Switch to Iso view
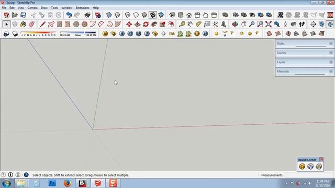The width and height of the screenshot is (335, 188). click(172, 15)
